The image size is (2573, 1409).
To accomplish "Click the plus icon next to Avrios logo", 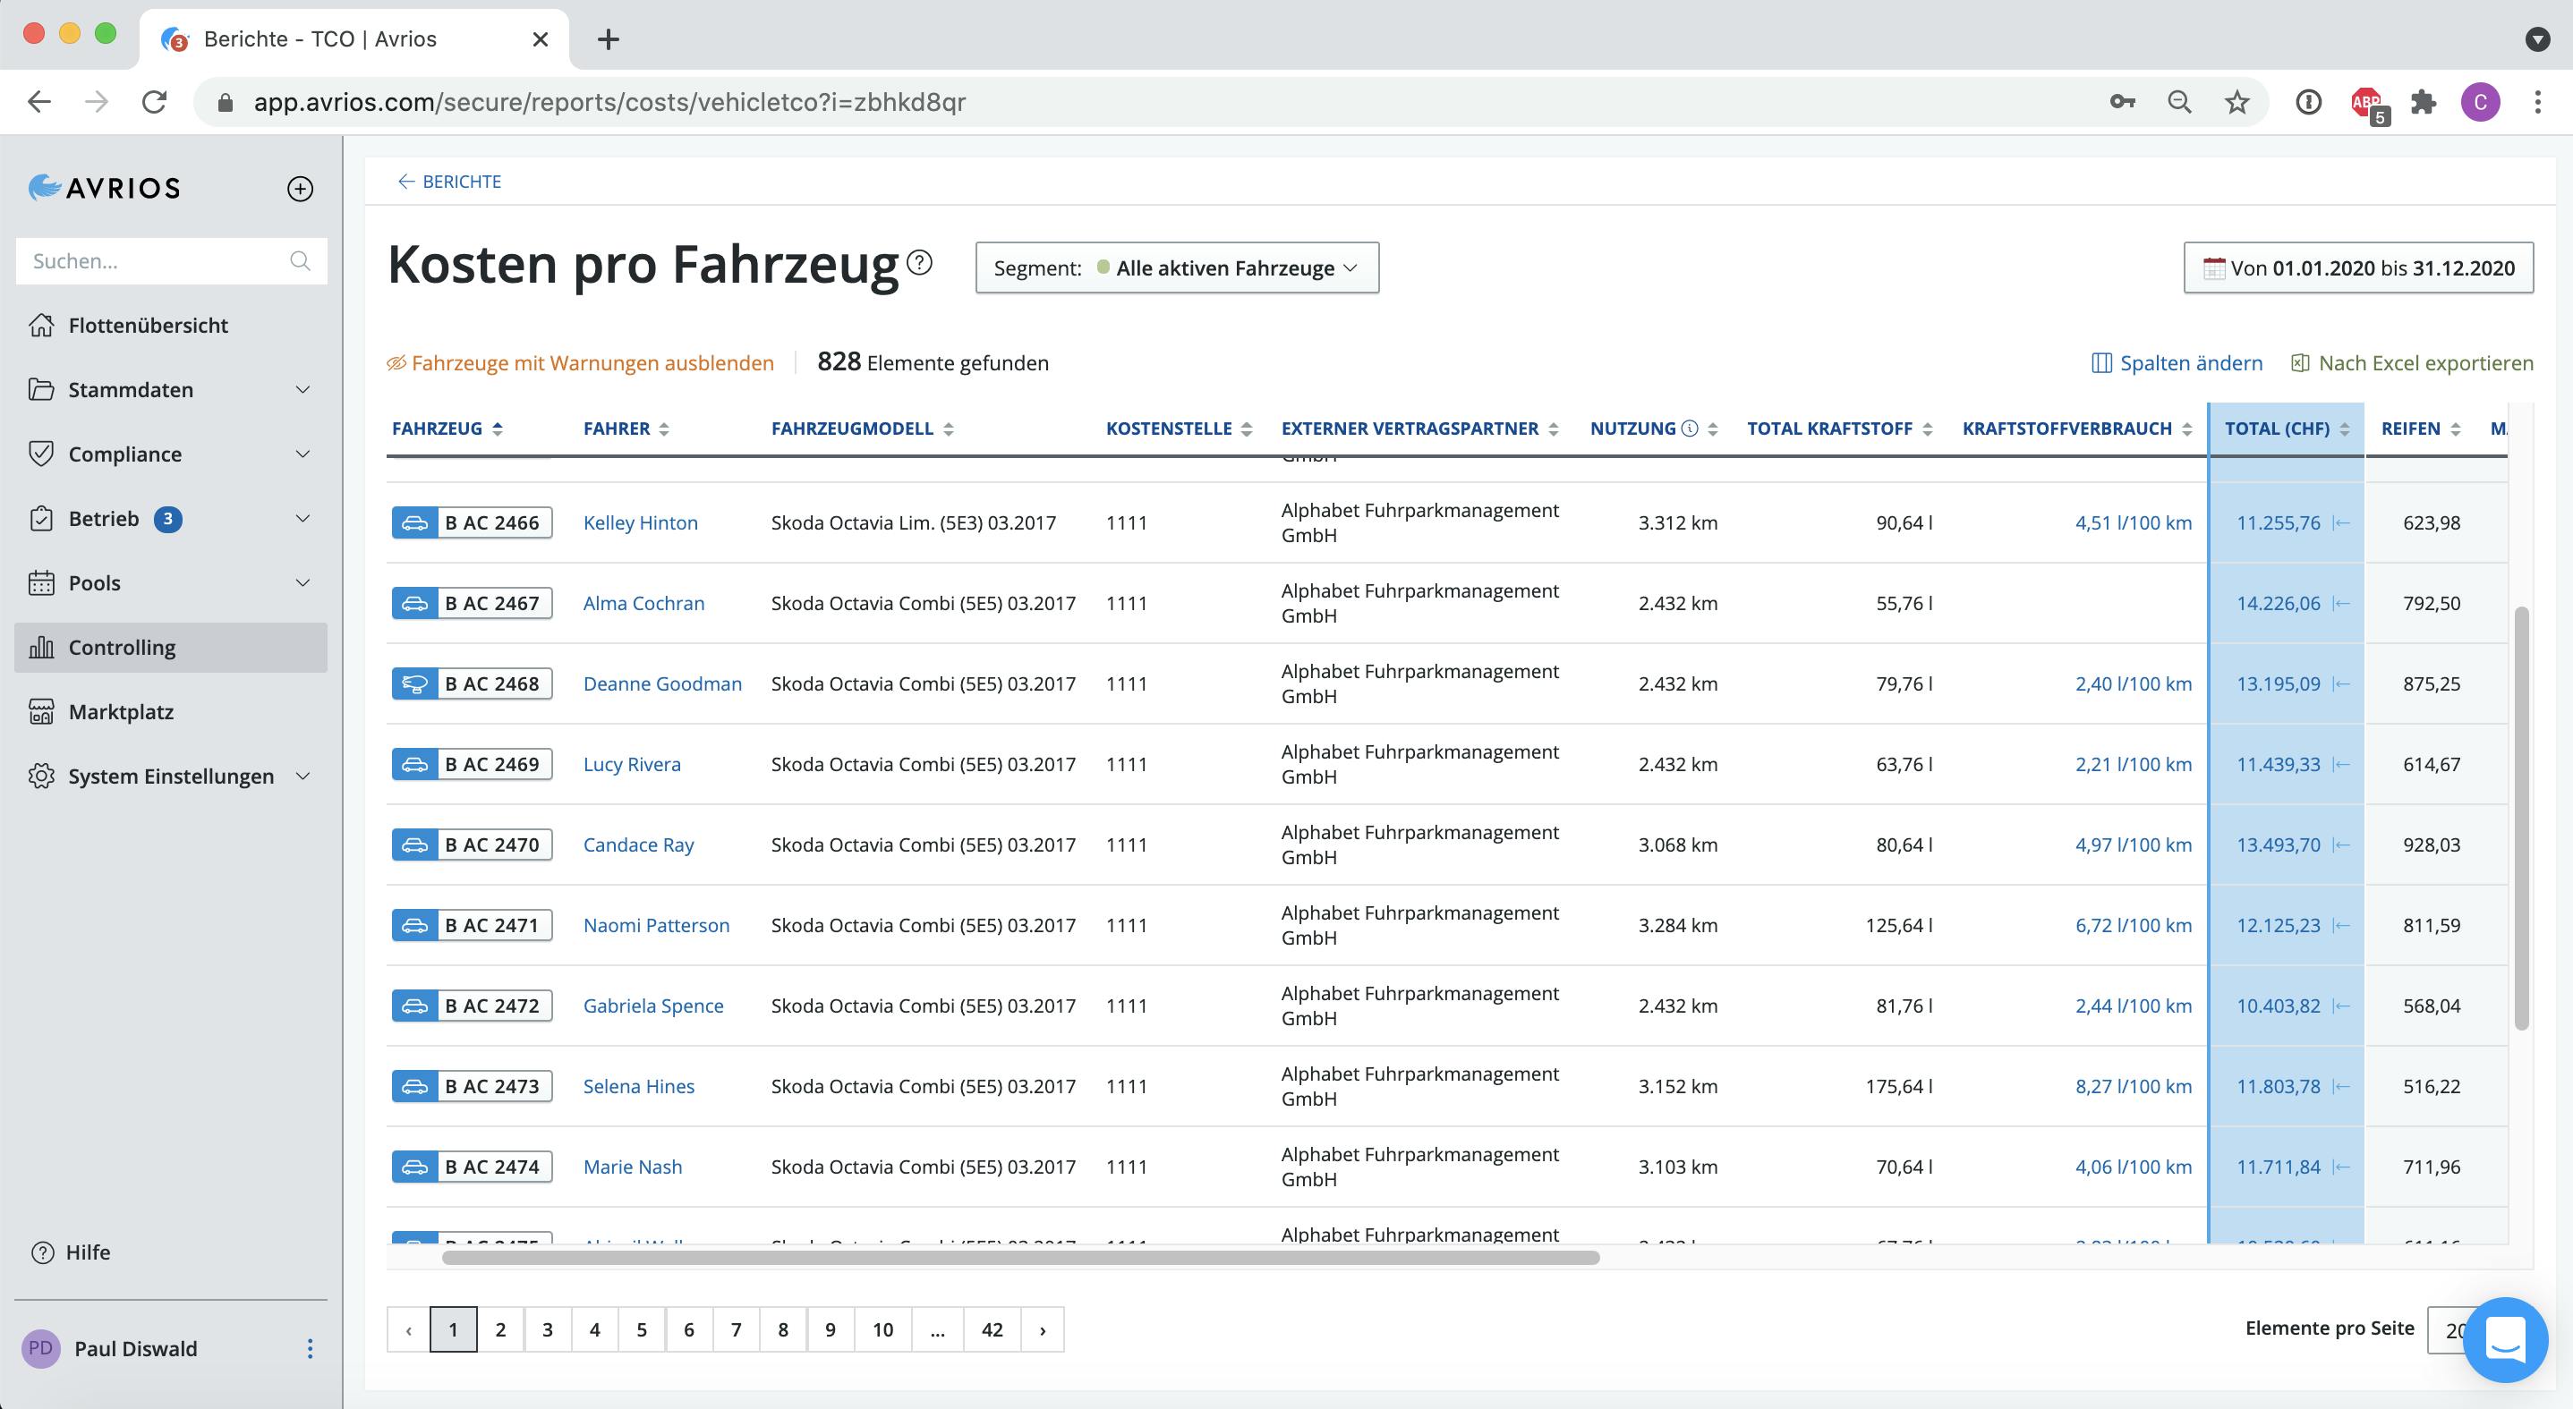I will click(x=299, y=187).
